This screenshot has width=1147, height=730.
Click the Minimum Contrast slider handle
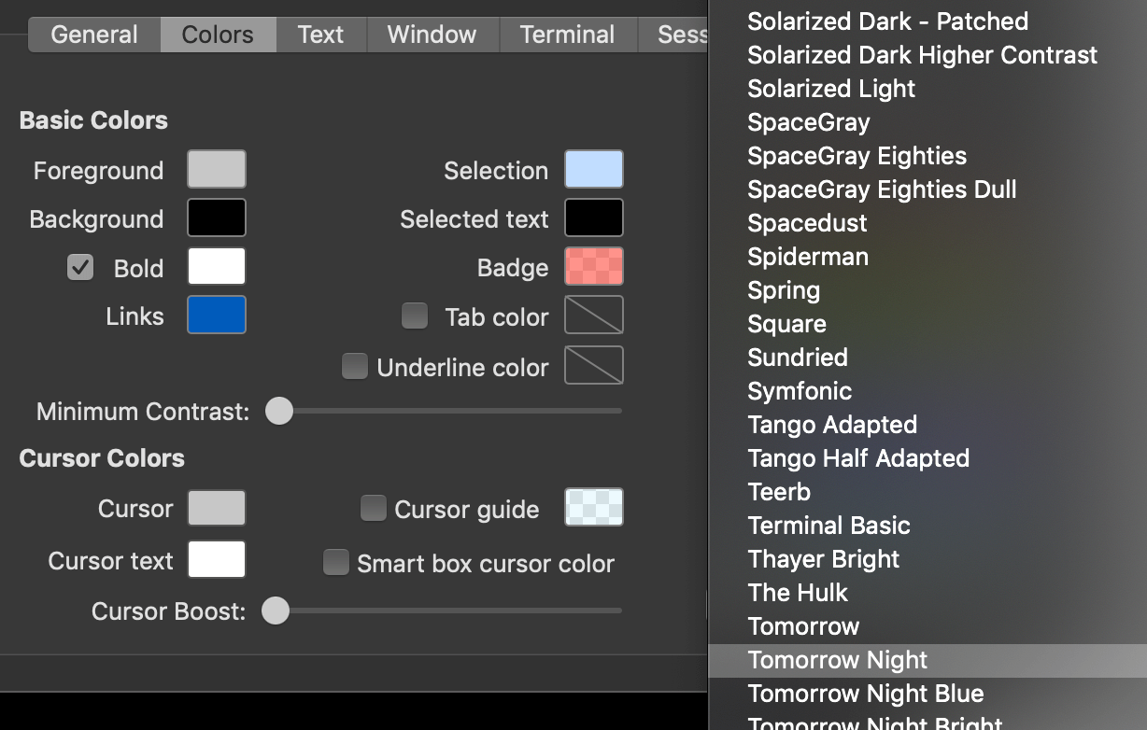[279, 411]
